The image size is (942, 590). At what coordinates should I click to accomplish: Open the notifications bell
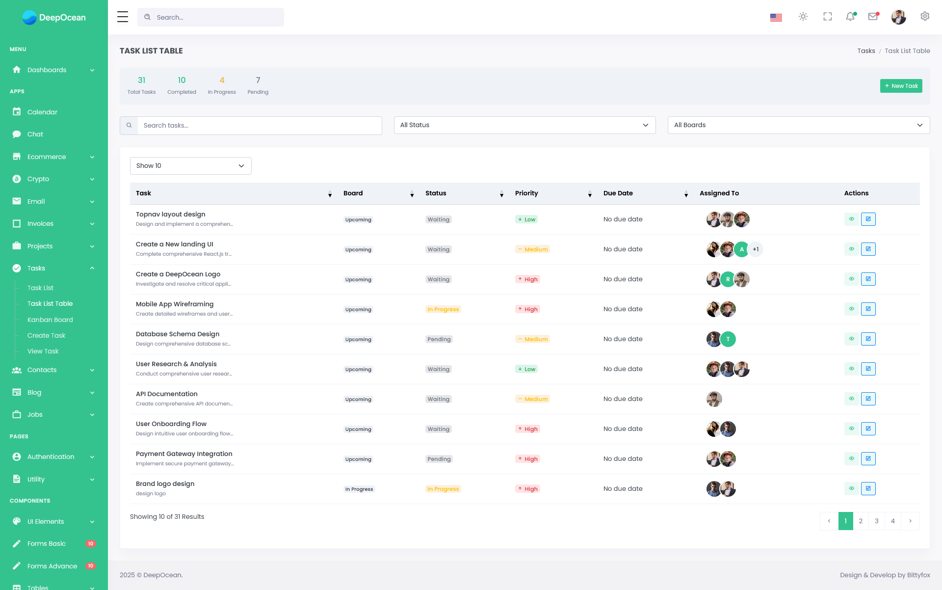[x=850, y=17]
